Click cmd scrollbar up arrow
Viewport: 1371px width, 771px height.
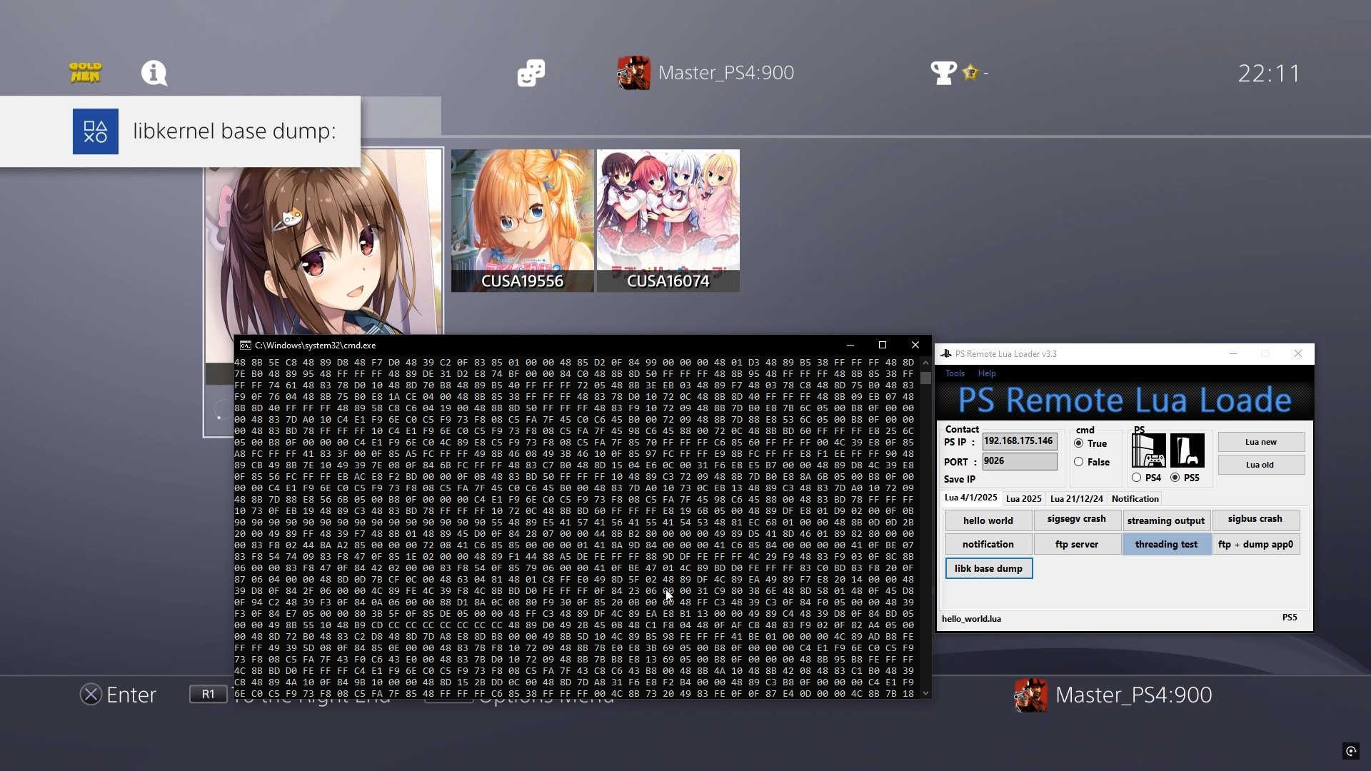(x=925, y=363)
